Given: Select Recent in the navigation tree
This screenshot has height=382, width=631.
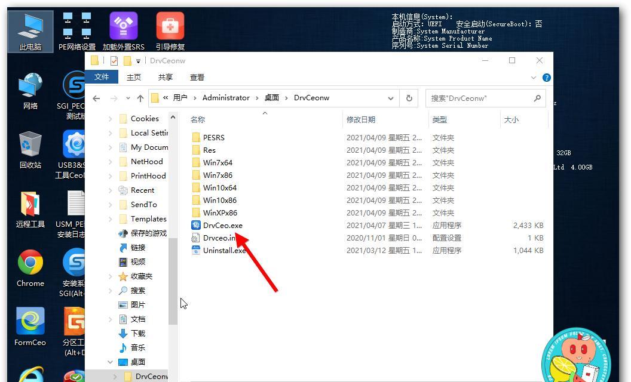Looking at the screenshot, I should tap(142, 190).
